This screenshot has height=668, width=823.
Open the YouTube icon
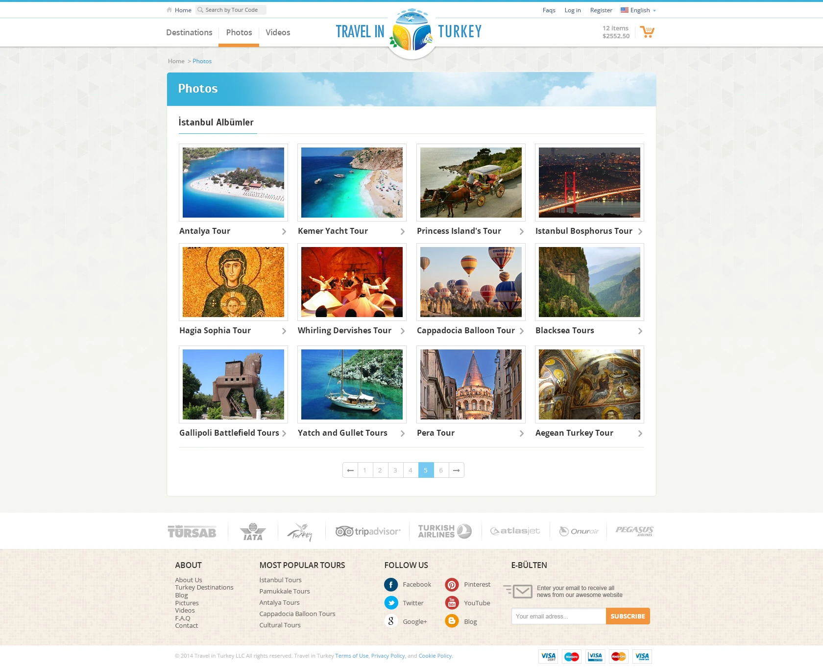tap(452, 603)
